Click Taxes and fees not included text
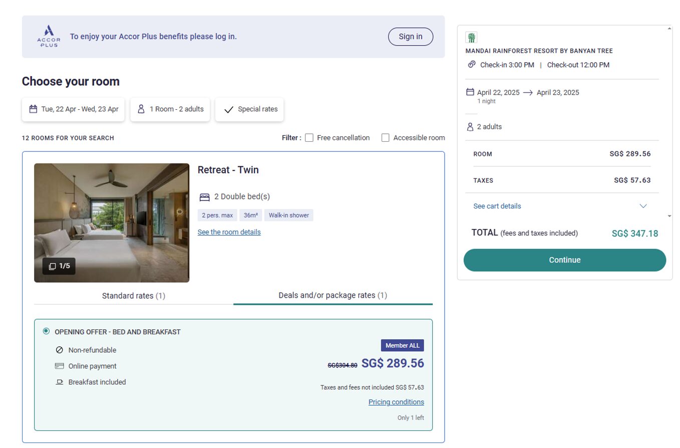Image resolution: width=680 pixels, height=448 pixels. (x=372, y=387)
